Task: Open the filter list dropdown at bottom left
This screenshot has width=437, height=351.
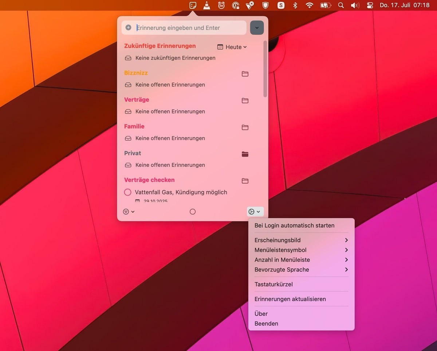Action: tap(129, 212)
